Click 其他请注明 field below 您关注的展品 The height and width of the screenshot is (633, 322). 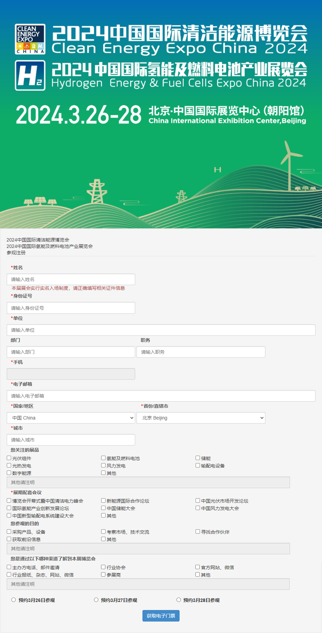tap(148, 482)
